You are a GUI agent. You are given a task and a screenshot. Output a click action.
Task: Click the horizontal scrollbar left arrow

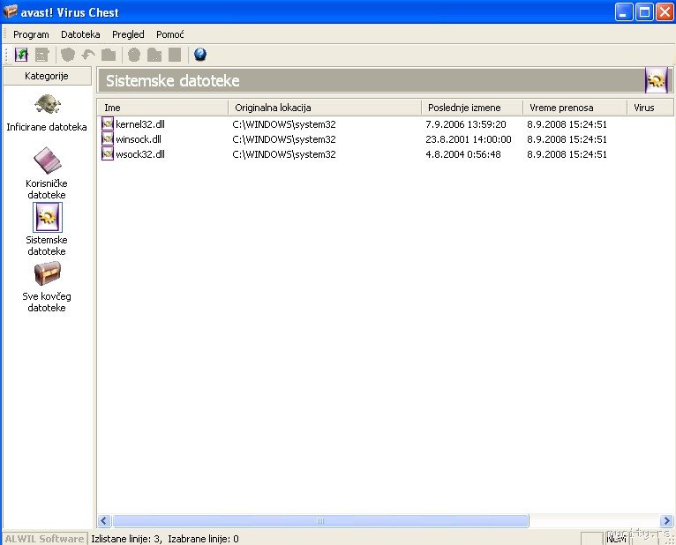104,520
